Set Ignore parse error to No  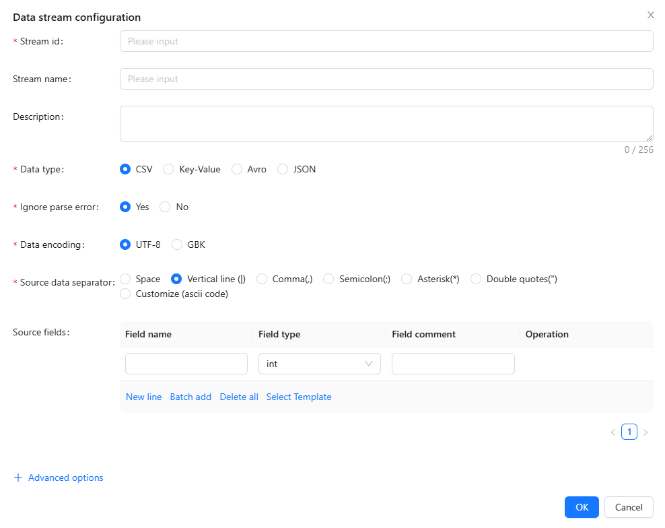pos(165,207)
